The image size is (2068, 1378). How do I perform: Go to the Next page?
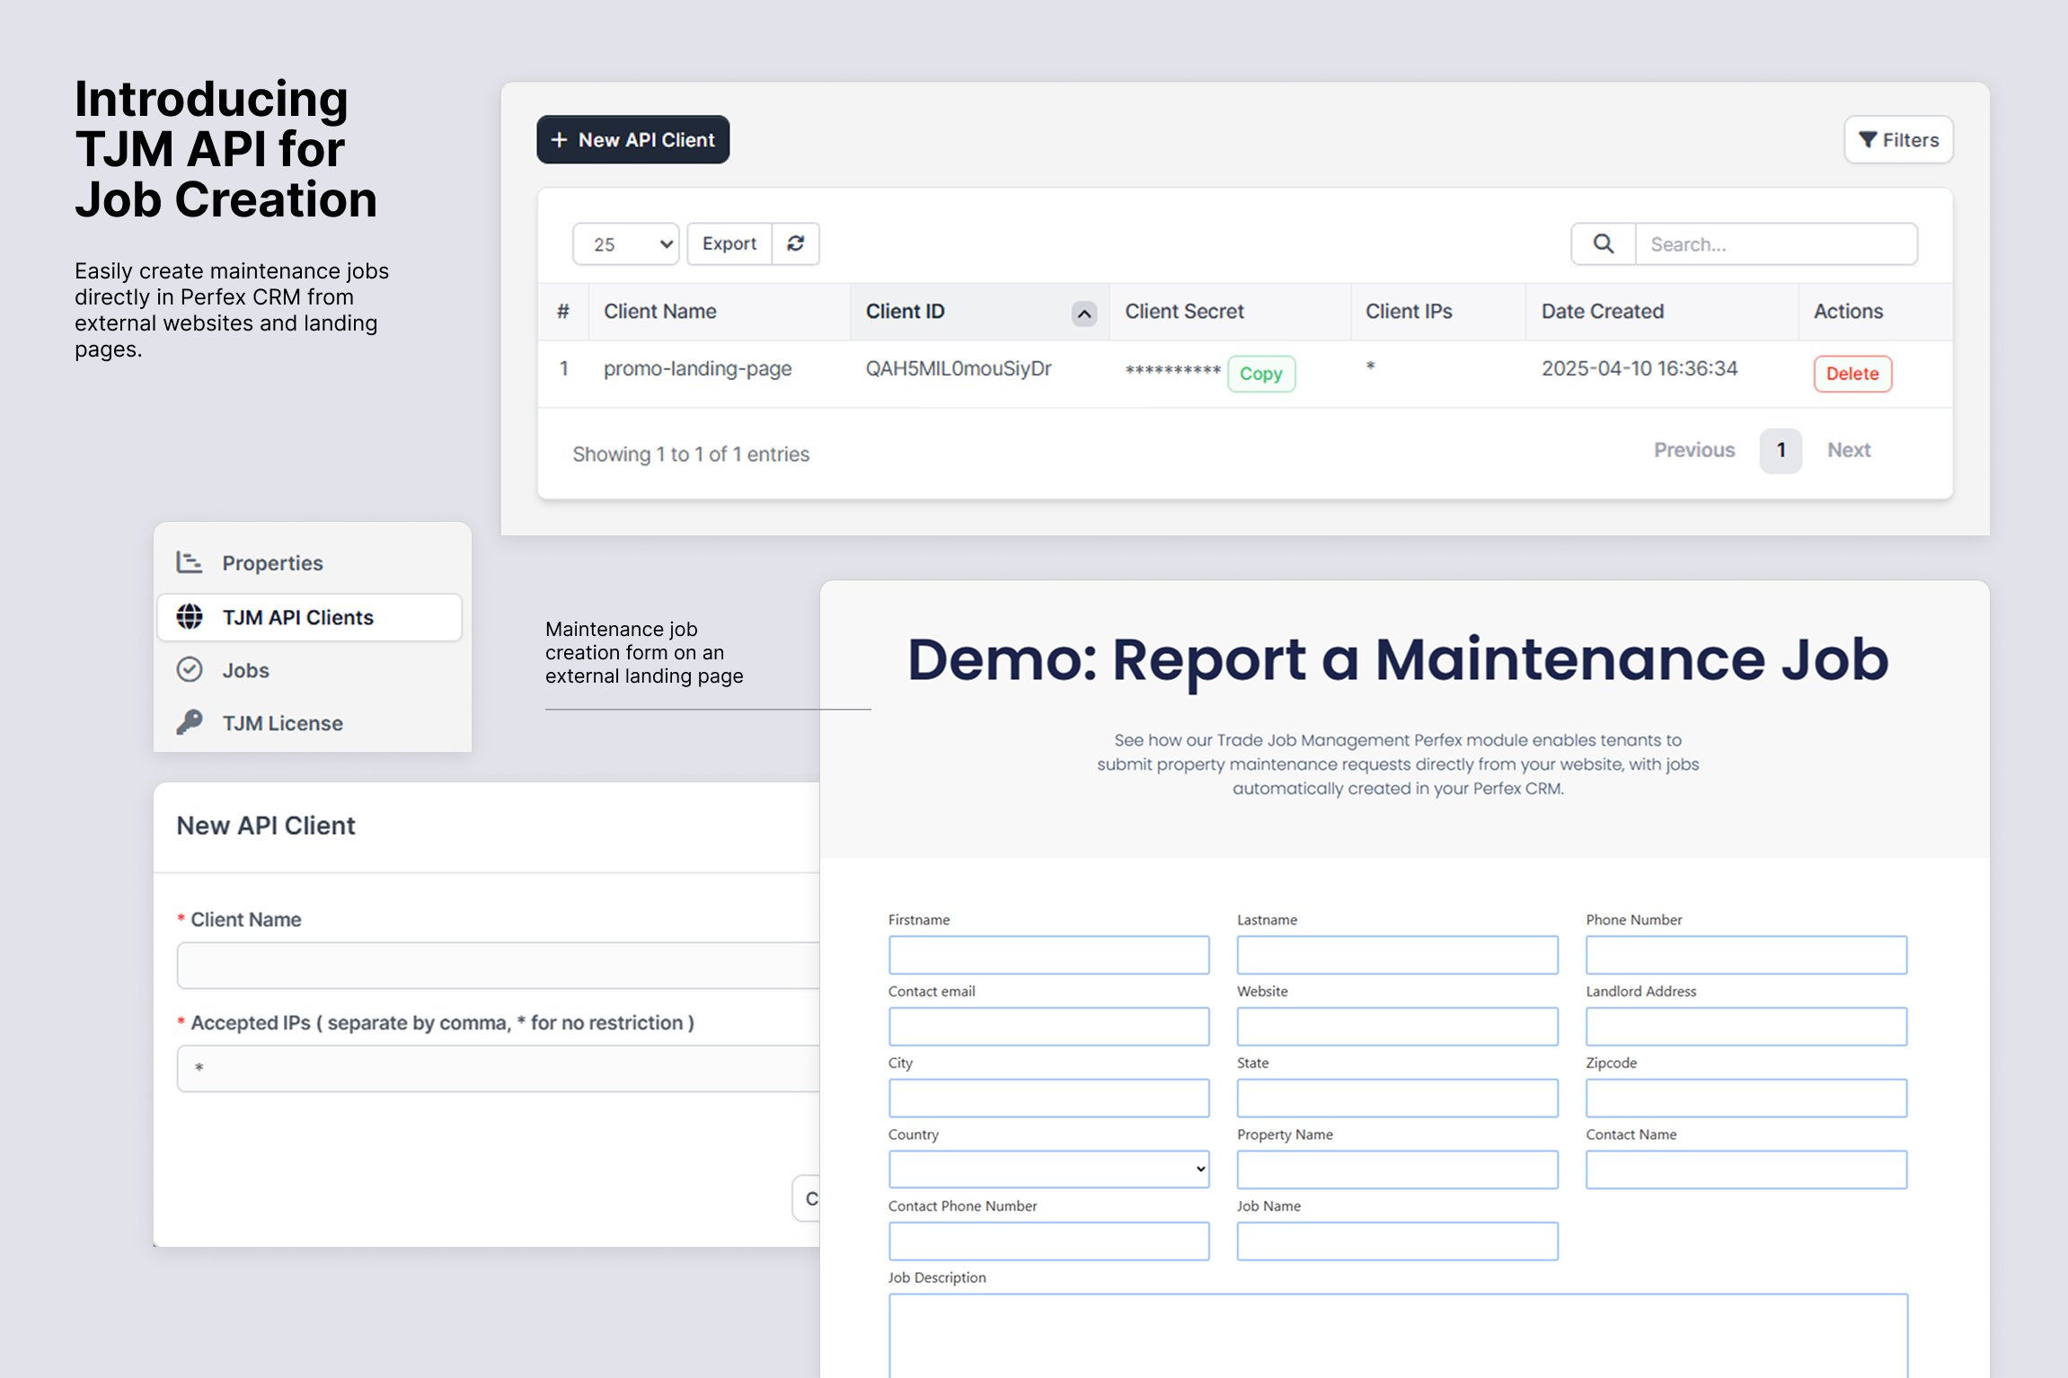pos(1849,450)
